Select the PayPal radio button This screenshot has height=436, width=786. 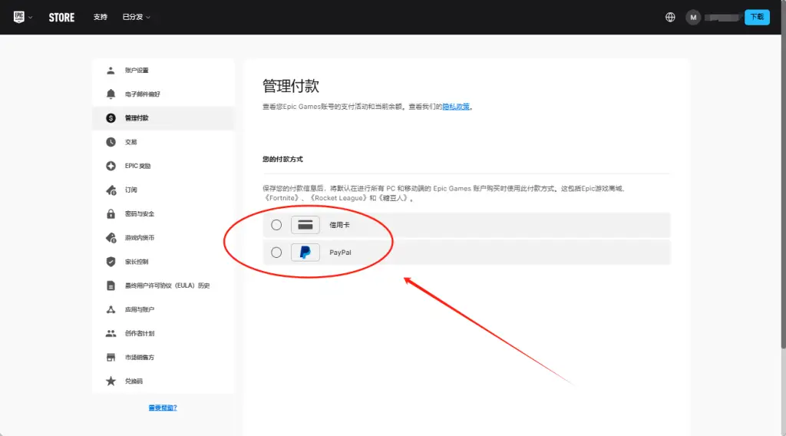click(x=276, y=253)
